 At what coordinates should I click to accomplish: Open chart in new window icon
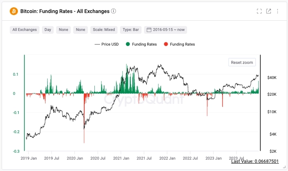[268, 11]
